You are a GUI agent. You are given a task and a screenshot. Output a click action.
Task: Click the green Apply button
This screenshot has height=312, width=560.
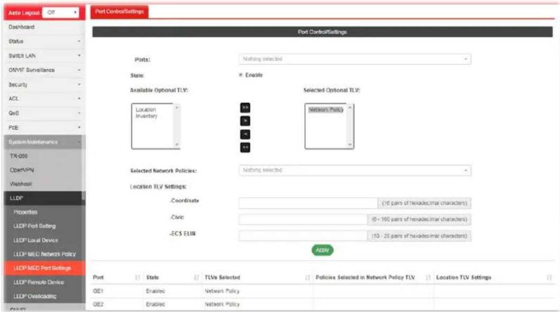click(322, 250)
